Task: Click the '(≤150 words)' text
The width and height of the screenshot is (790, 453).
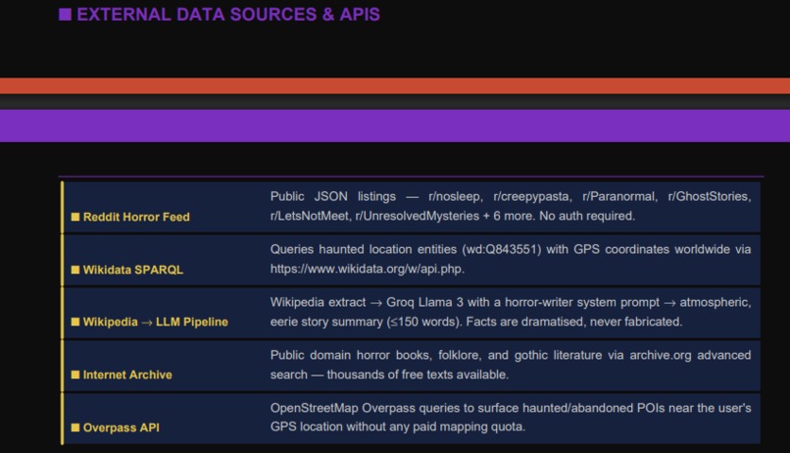Action: pos(424,322)
